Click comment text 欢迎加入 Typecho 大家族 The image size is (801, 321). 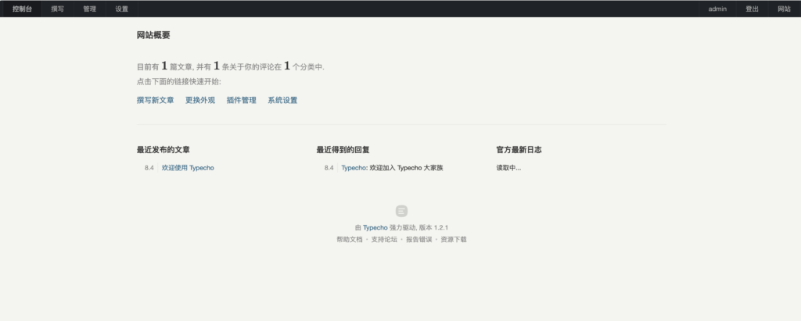(406, 167)
